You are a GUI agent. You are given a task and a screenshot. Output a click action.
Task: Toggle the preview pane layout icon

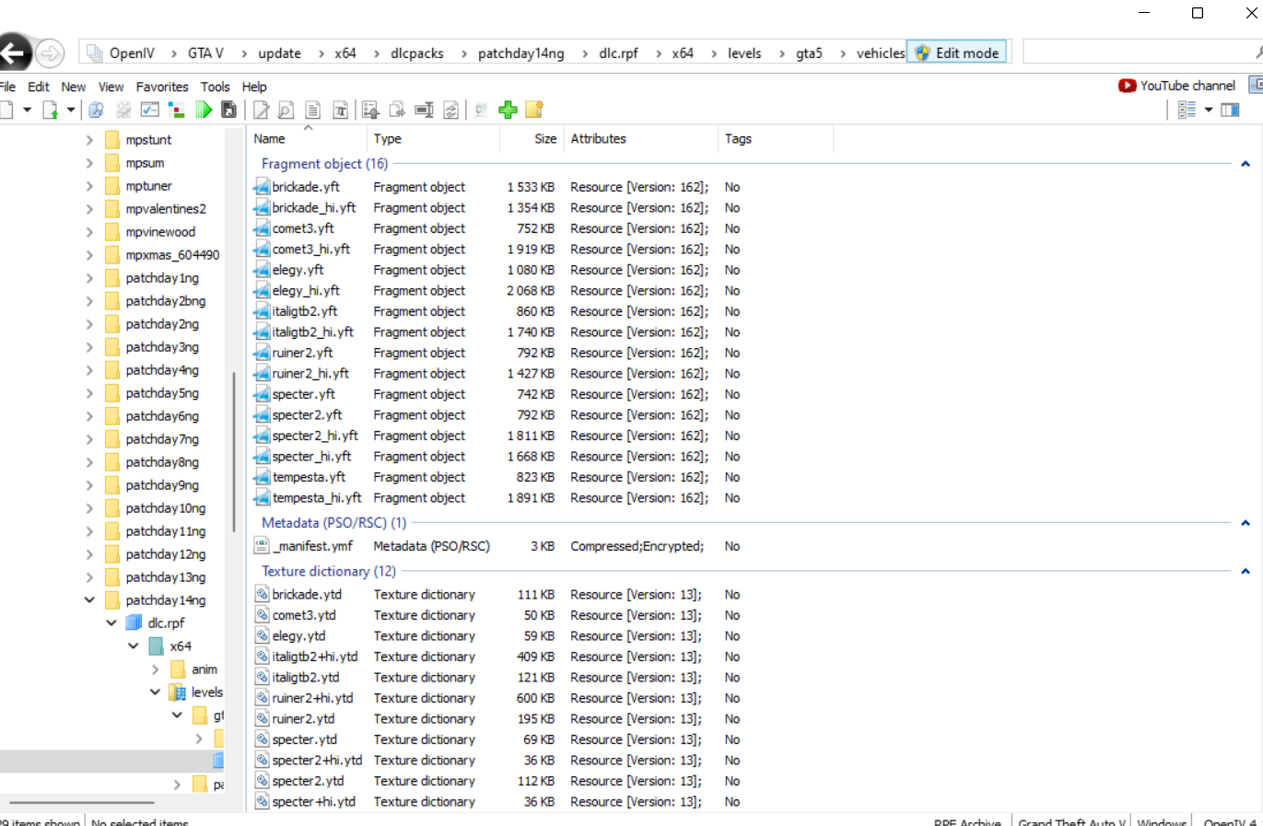pos(1230,111)
